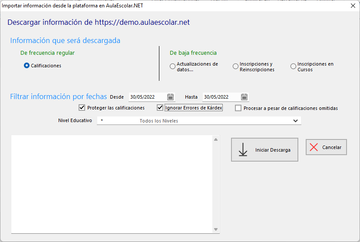
Task: Click the download arrow icon on Iniciar Descarga
Action: tap(243, 150)
